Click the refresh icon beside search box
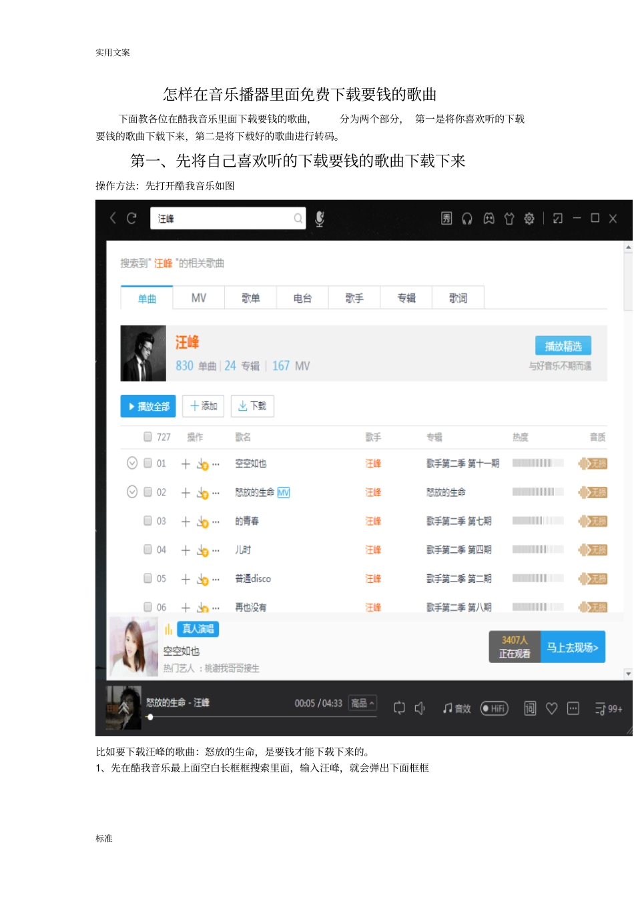Screen dimensions: 634x897 click(x=131, y=218)
